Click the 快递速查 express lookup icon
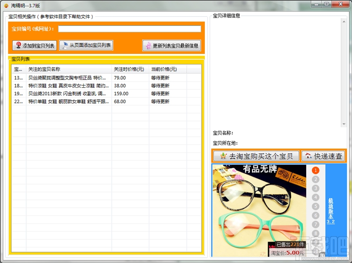Image resolution: width=352 pixels, height=263 pixels. [308, 156]
